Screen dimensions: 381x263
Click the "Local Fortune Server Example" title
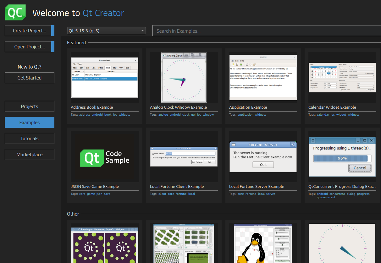pos(257,187)
